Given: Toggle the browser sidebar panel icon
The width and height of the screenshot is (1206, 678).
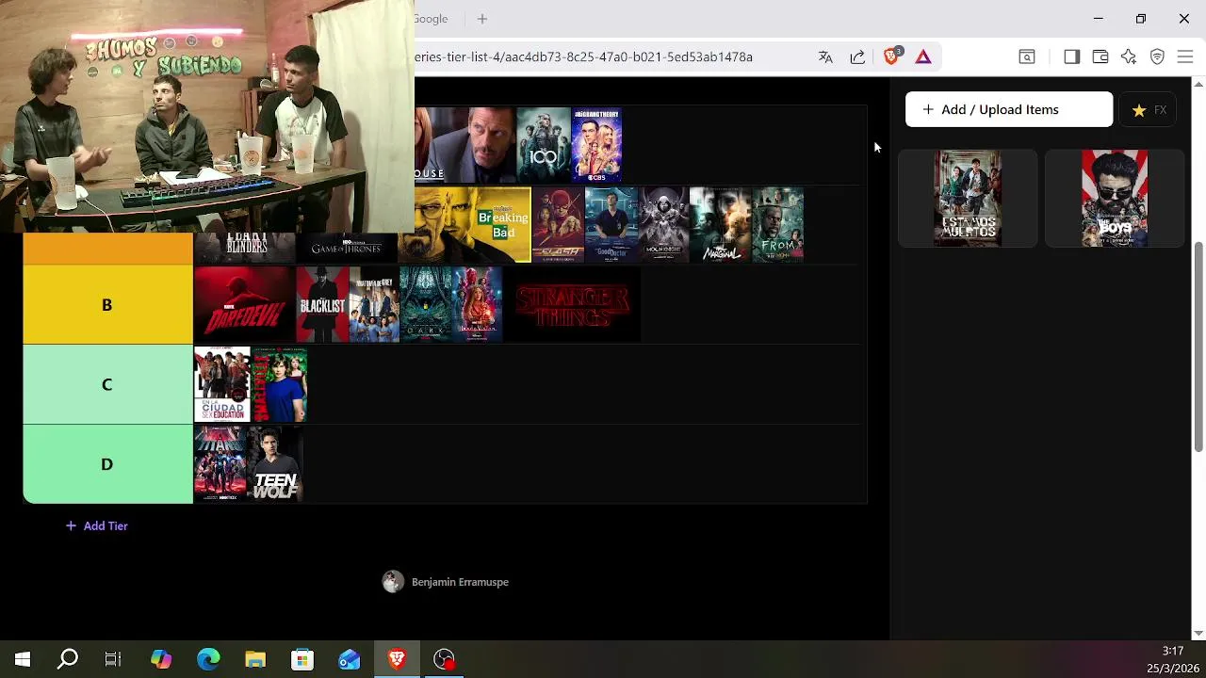Looking at the screenshot, I should click(x=1071, y=57).
